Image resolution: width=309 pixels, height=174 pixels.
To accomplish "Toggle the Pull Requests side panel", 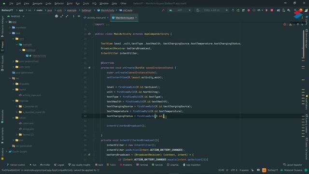I will point(2,63).
